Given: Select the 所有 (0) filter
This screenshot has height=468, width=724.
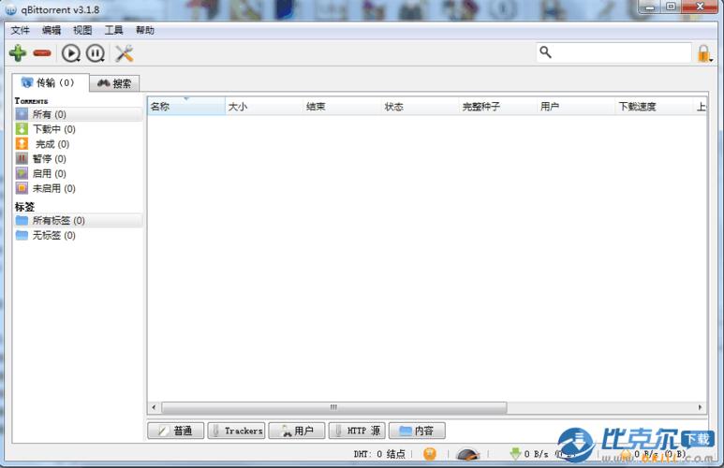Looking at the screenshot, I should click(x=79, y=114).
